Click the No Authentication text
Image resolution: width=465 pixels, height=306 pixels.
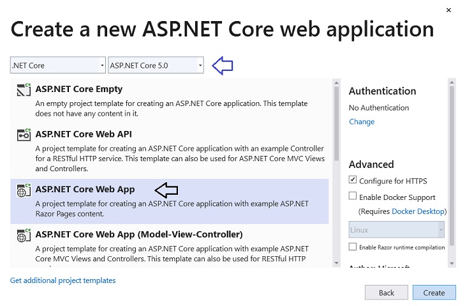tap(379, 107)
